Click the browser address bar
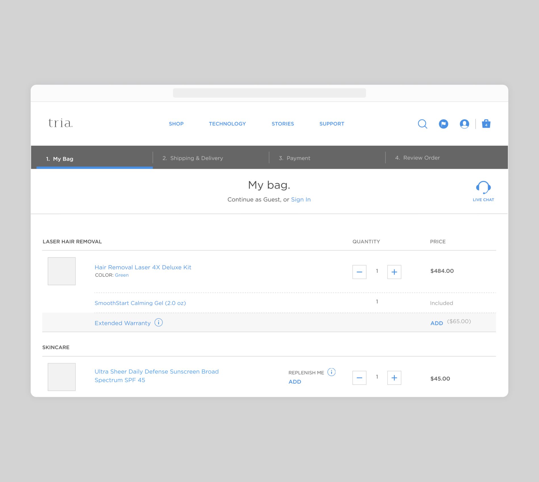This screenshot has width=539, height=482. pyautogui.click(x=269, y=93)
